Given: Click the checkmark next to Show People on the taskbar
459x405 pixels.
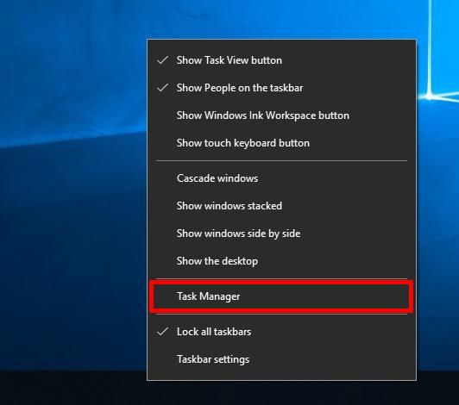Looking at the screenshot, I should [163, 87].
